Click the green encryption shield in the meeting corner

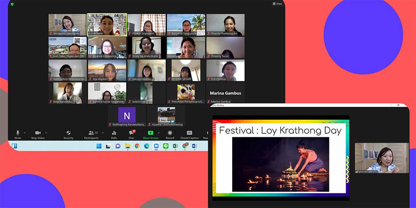tap(12, 4)
